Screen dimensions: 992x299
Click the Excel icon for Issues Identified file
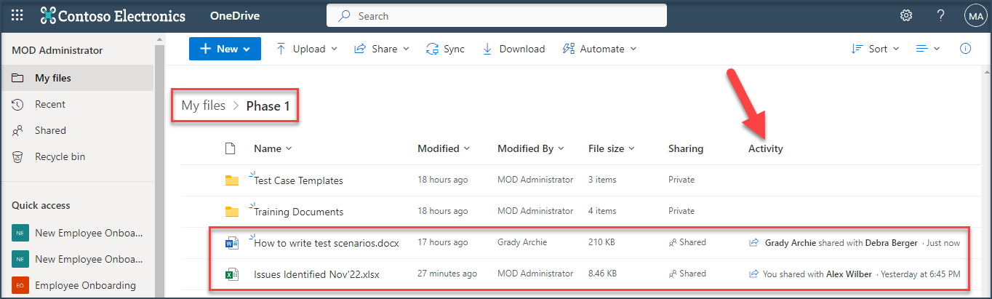click(x=232, y=274)
